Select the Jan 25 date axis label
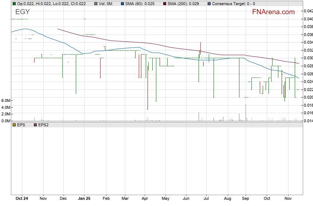The image size is (313, 206). (x=84, y=199)
